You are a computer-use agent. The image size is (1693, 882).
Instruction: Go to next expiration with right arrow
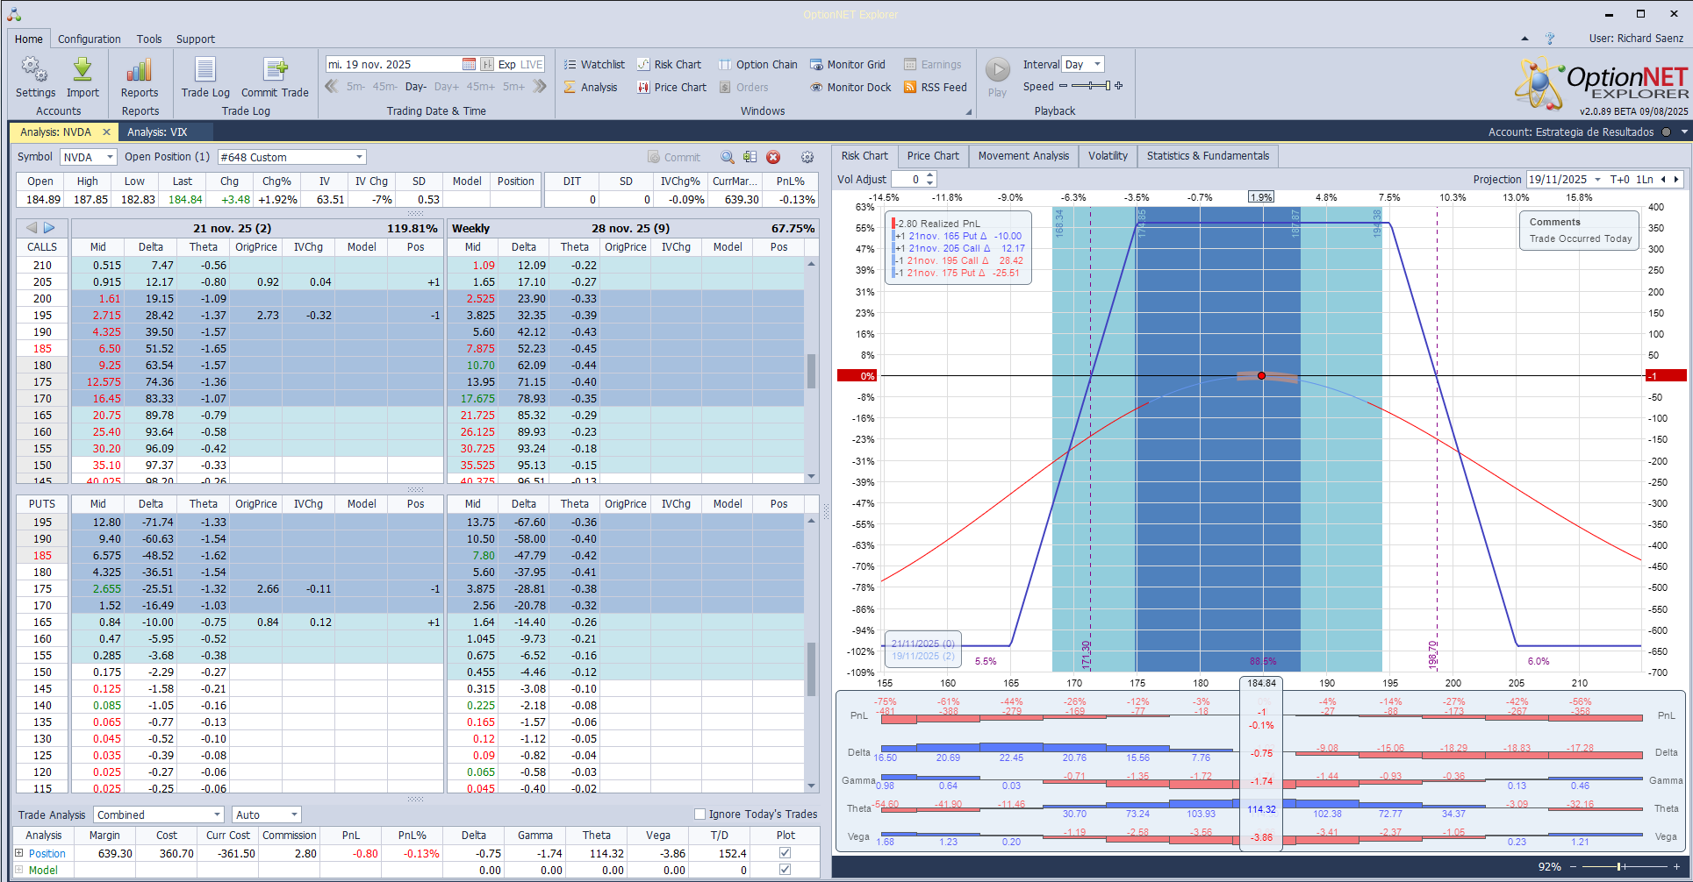pyautogui.click(x=50, y=228)
